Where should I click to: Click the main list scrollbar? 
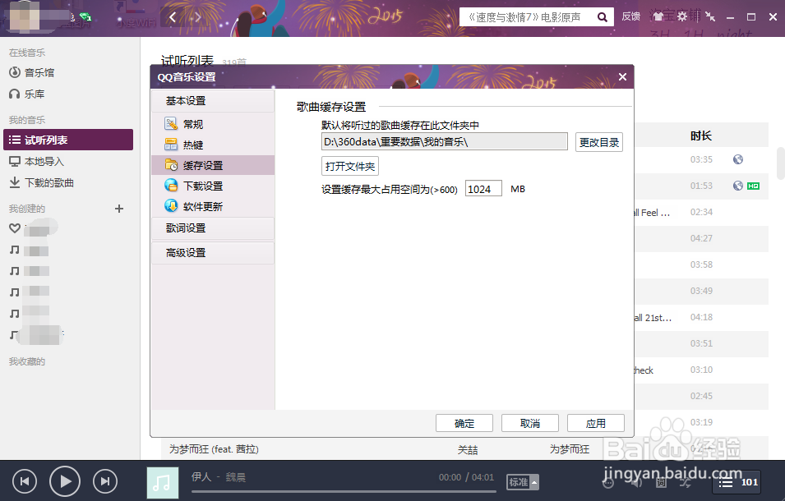point(781,163)
